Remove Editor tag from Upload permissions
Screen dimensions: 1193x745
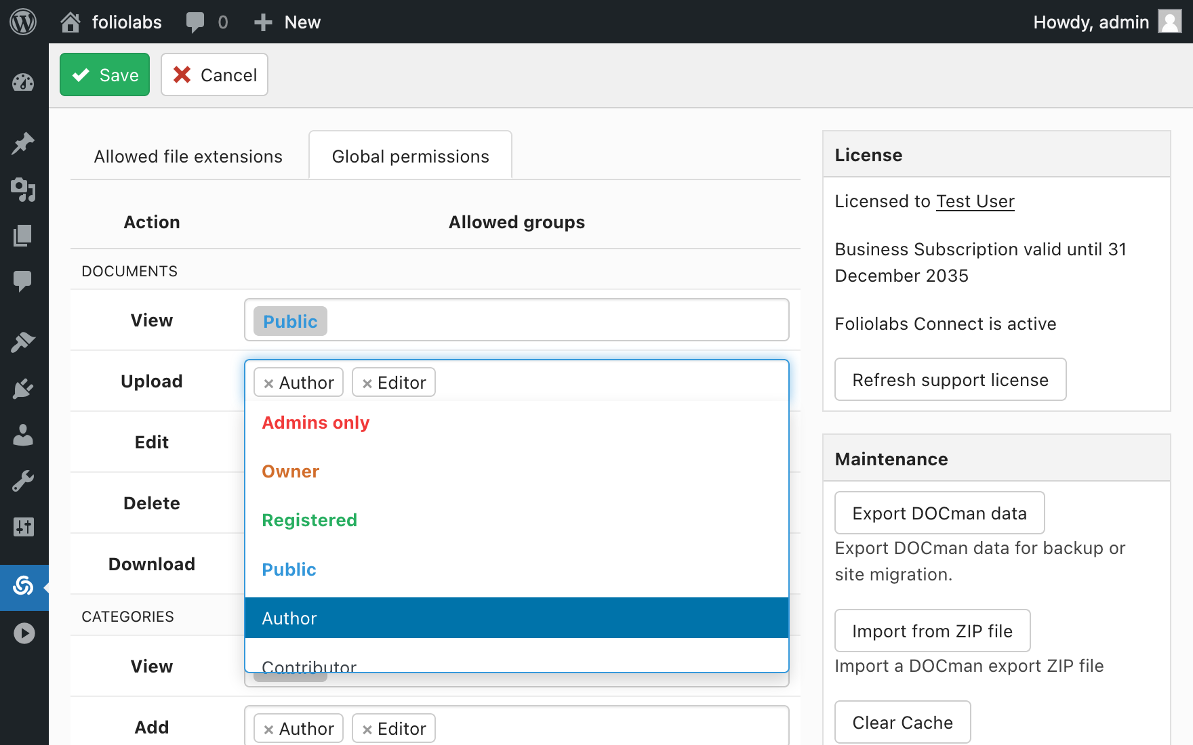pyautogui.click(x=367, y=383)
